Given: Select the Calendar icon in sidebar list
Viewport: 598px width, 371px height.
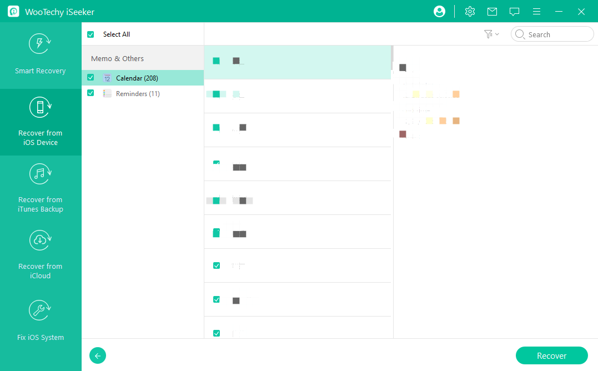Looking at the screenshot, I should [107, 78].
